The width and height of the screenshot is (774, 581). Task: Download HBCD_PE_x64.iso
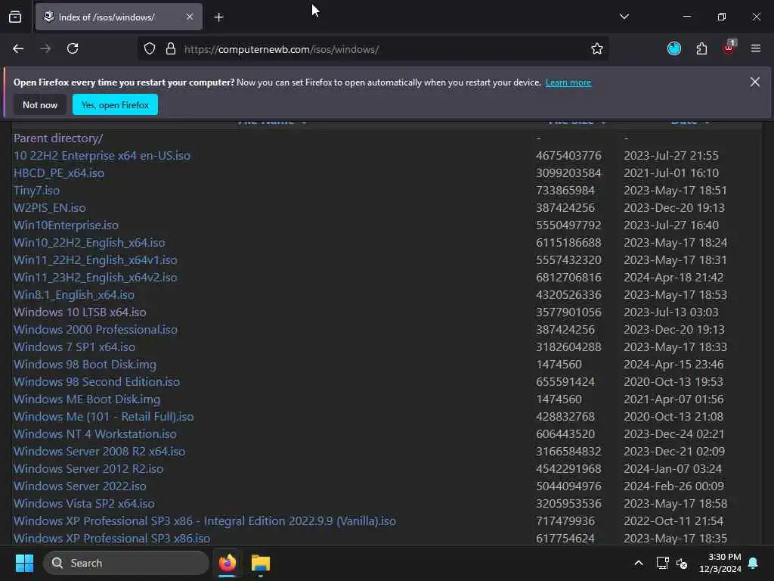pyautogui.click(x=59, y=173)
